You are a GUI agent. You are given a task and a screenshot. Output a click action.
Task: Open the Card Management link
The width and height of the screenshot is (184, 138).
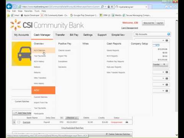tap(130, 28)
